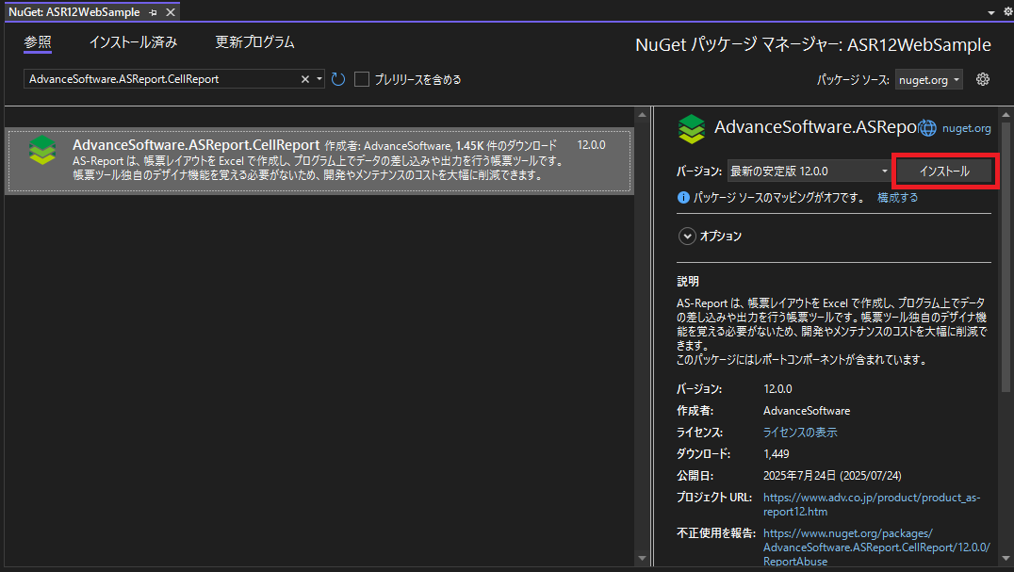Open the project URL adv.co.jp link
The image size is (1014, 572).
(x=872, y=504)
